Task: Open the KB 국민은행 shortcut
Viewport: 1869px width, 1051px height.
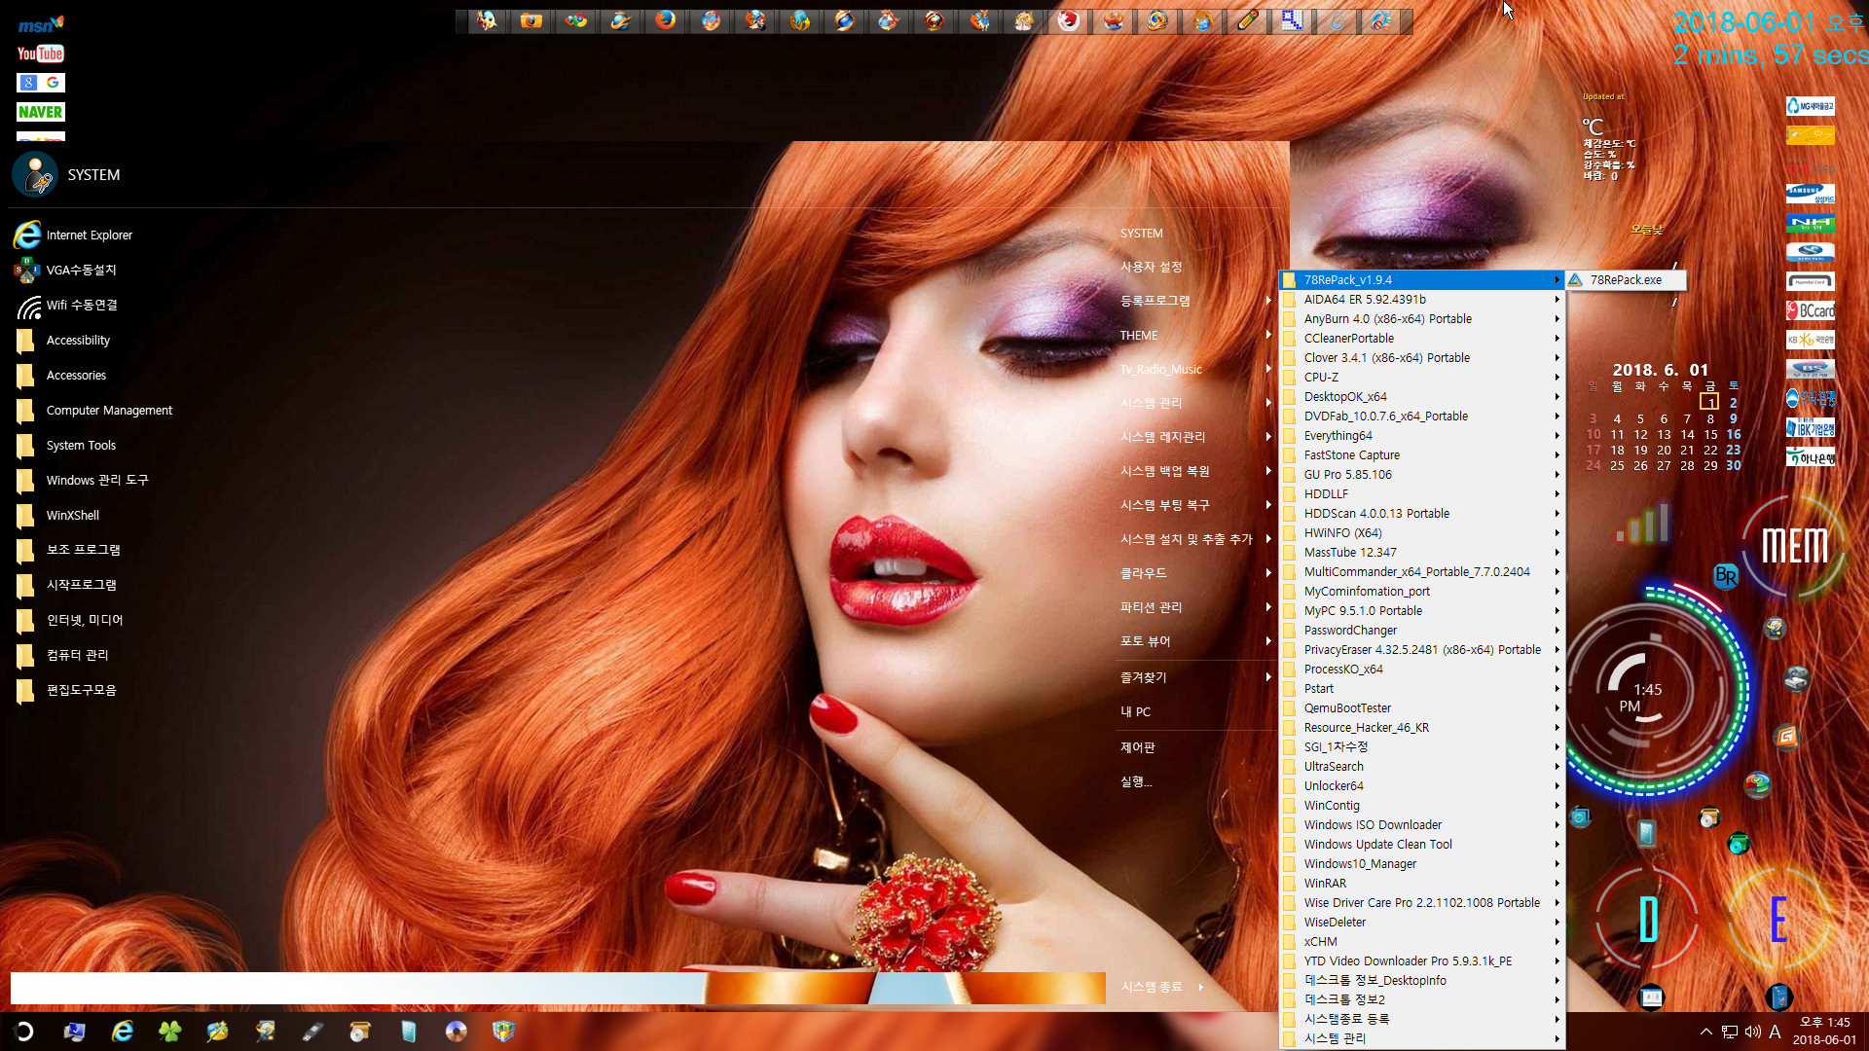Action: pyautogui.click(x=1811, y=340)
